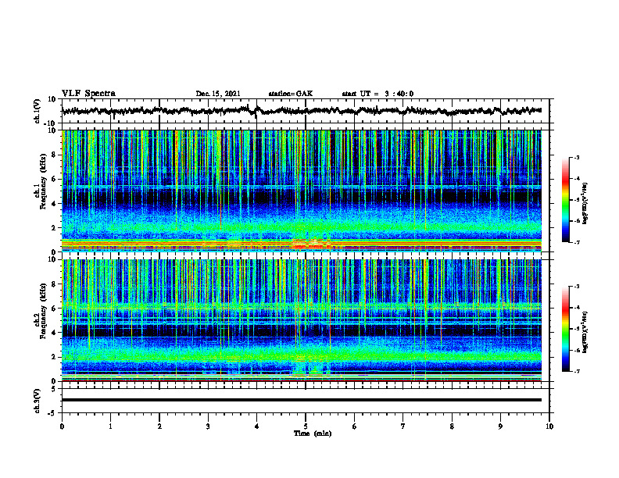The width and height of the screenshot is (619, 478).
Task: Click the "6" kHz tick of ch.1 spectrogram
Action: click(x=54, y=179)
